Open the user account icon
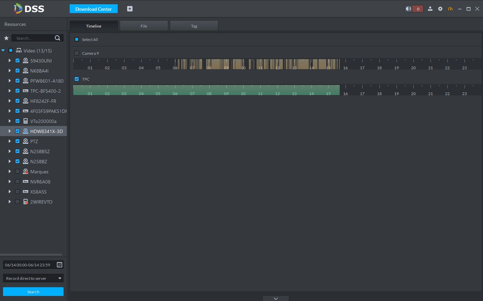483x301 pixels. coord(430,9)
